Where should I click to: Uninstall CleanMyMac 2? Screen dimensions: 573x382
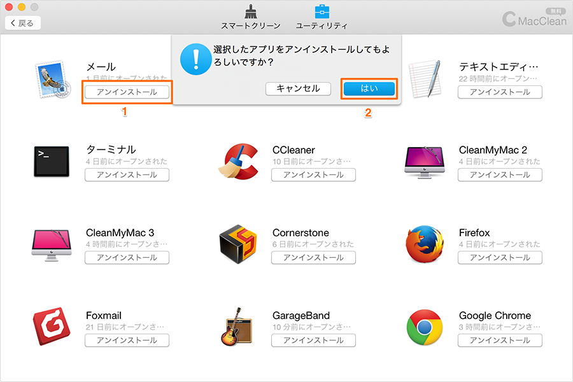click(x=500, y=174)
